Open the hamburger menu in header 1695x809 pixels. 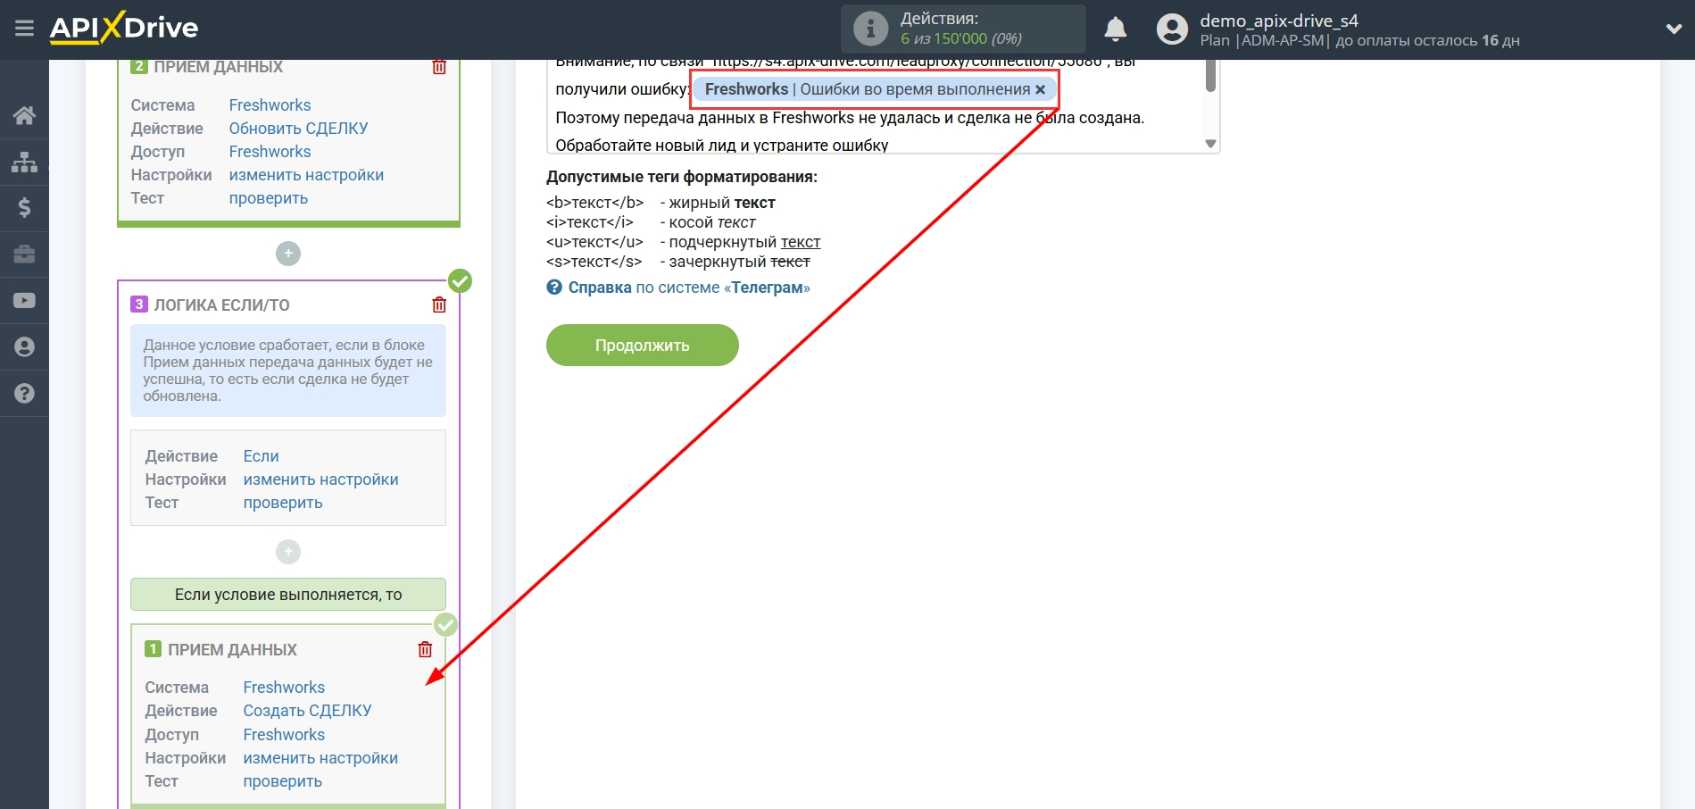click(24, 29)
